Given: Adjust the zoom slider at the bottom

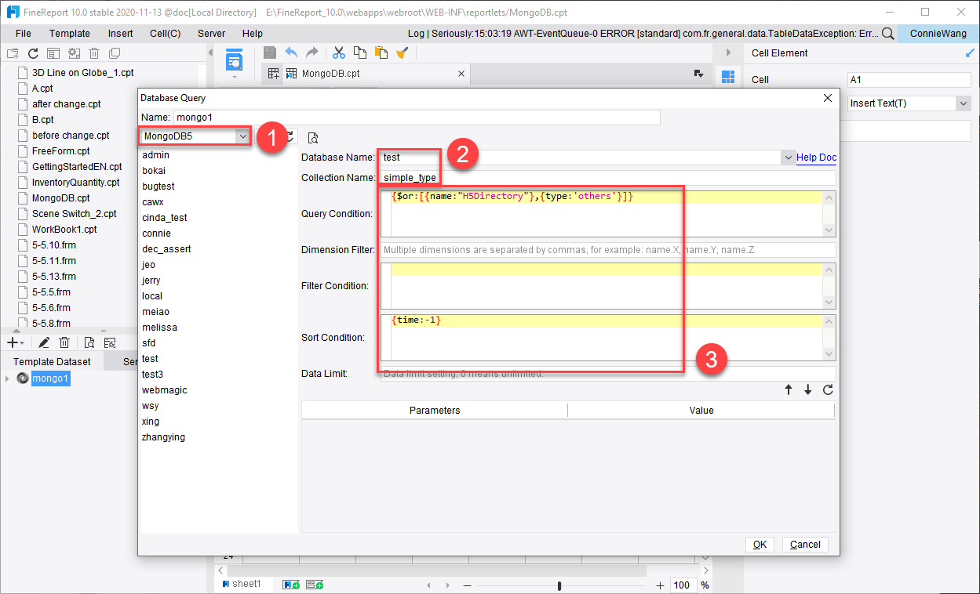Looking at the screenshot, I should 558,585.
